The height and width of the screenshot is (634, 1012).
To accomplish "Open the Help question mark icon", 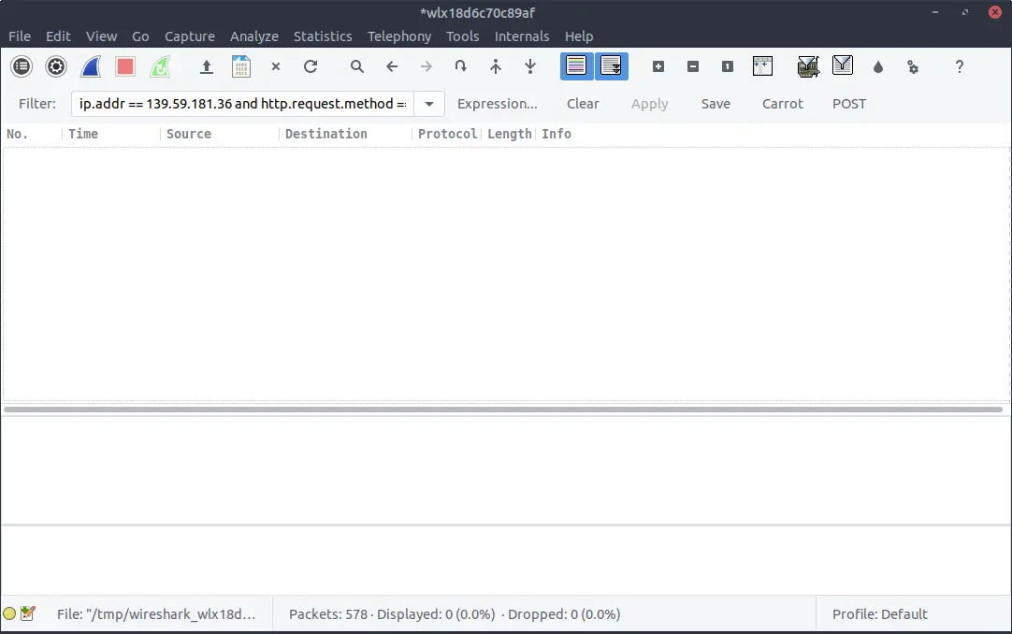I will point(959,66).
